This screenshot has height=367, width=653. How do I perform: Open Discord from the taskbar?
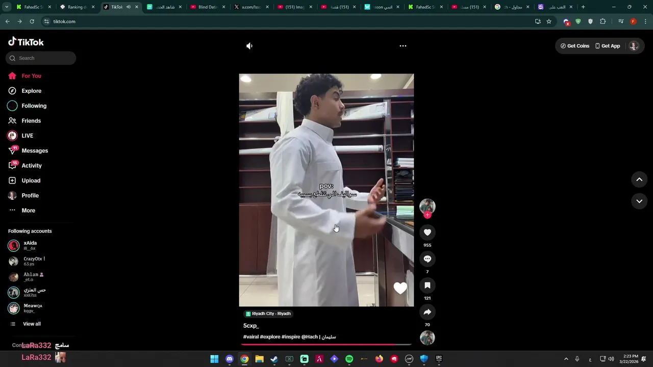(x=230, y=359)
